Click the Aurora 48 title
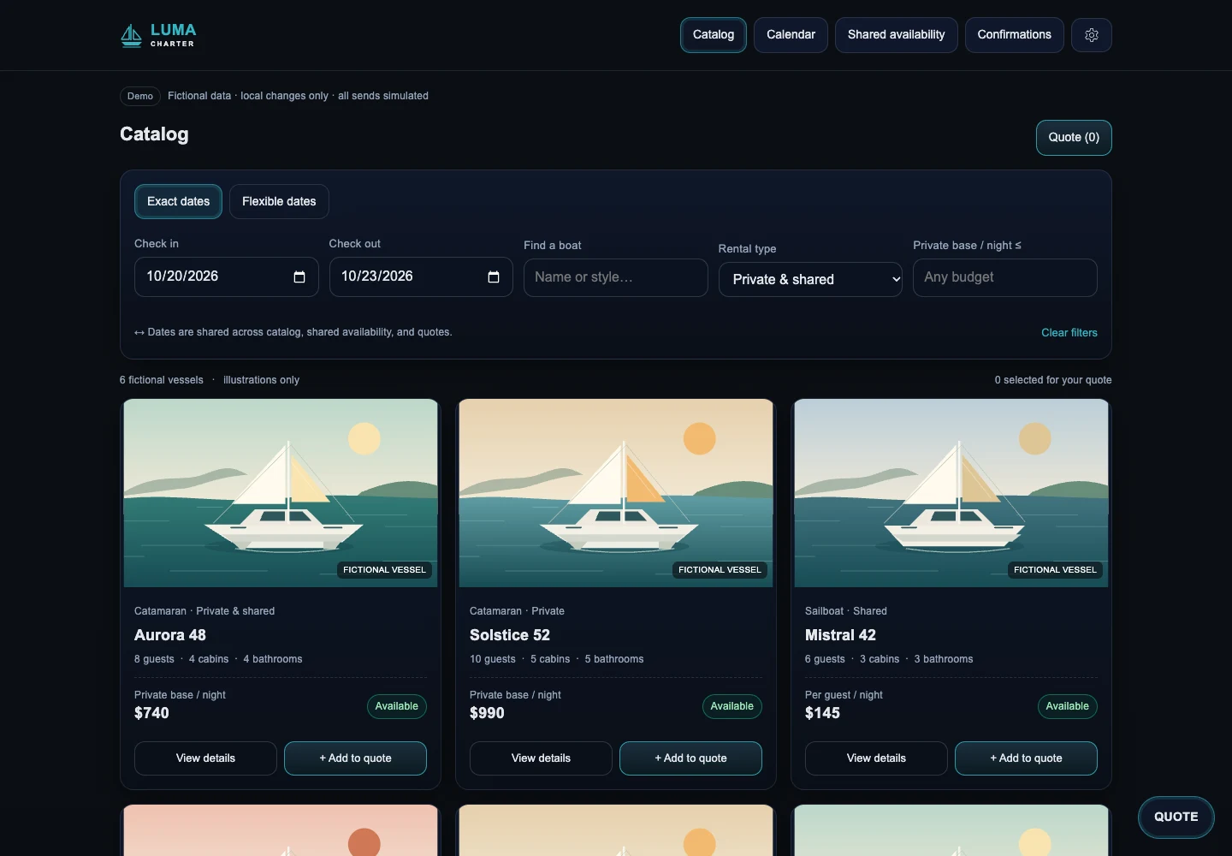Image resolution: width=1232 pixels, height=856 pixels. (x=170, y=635)
